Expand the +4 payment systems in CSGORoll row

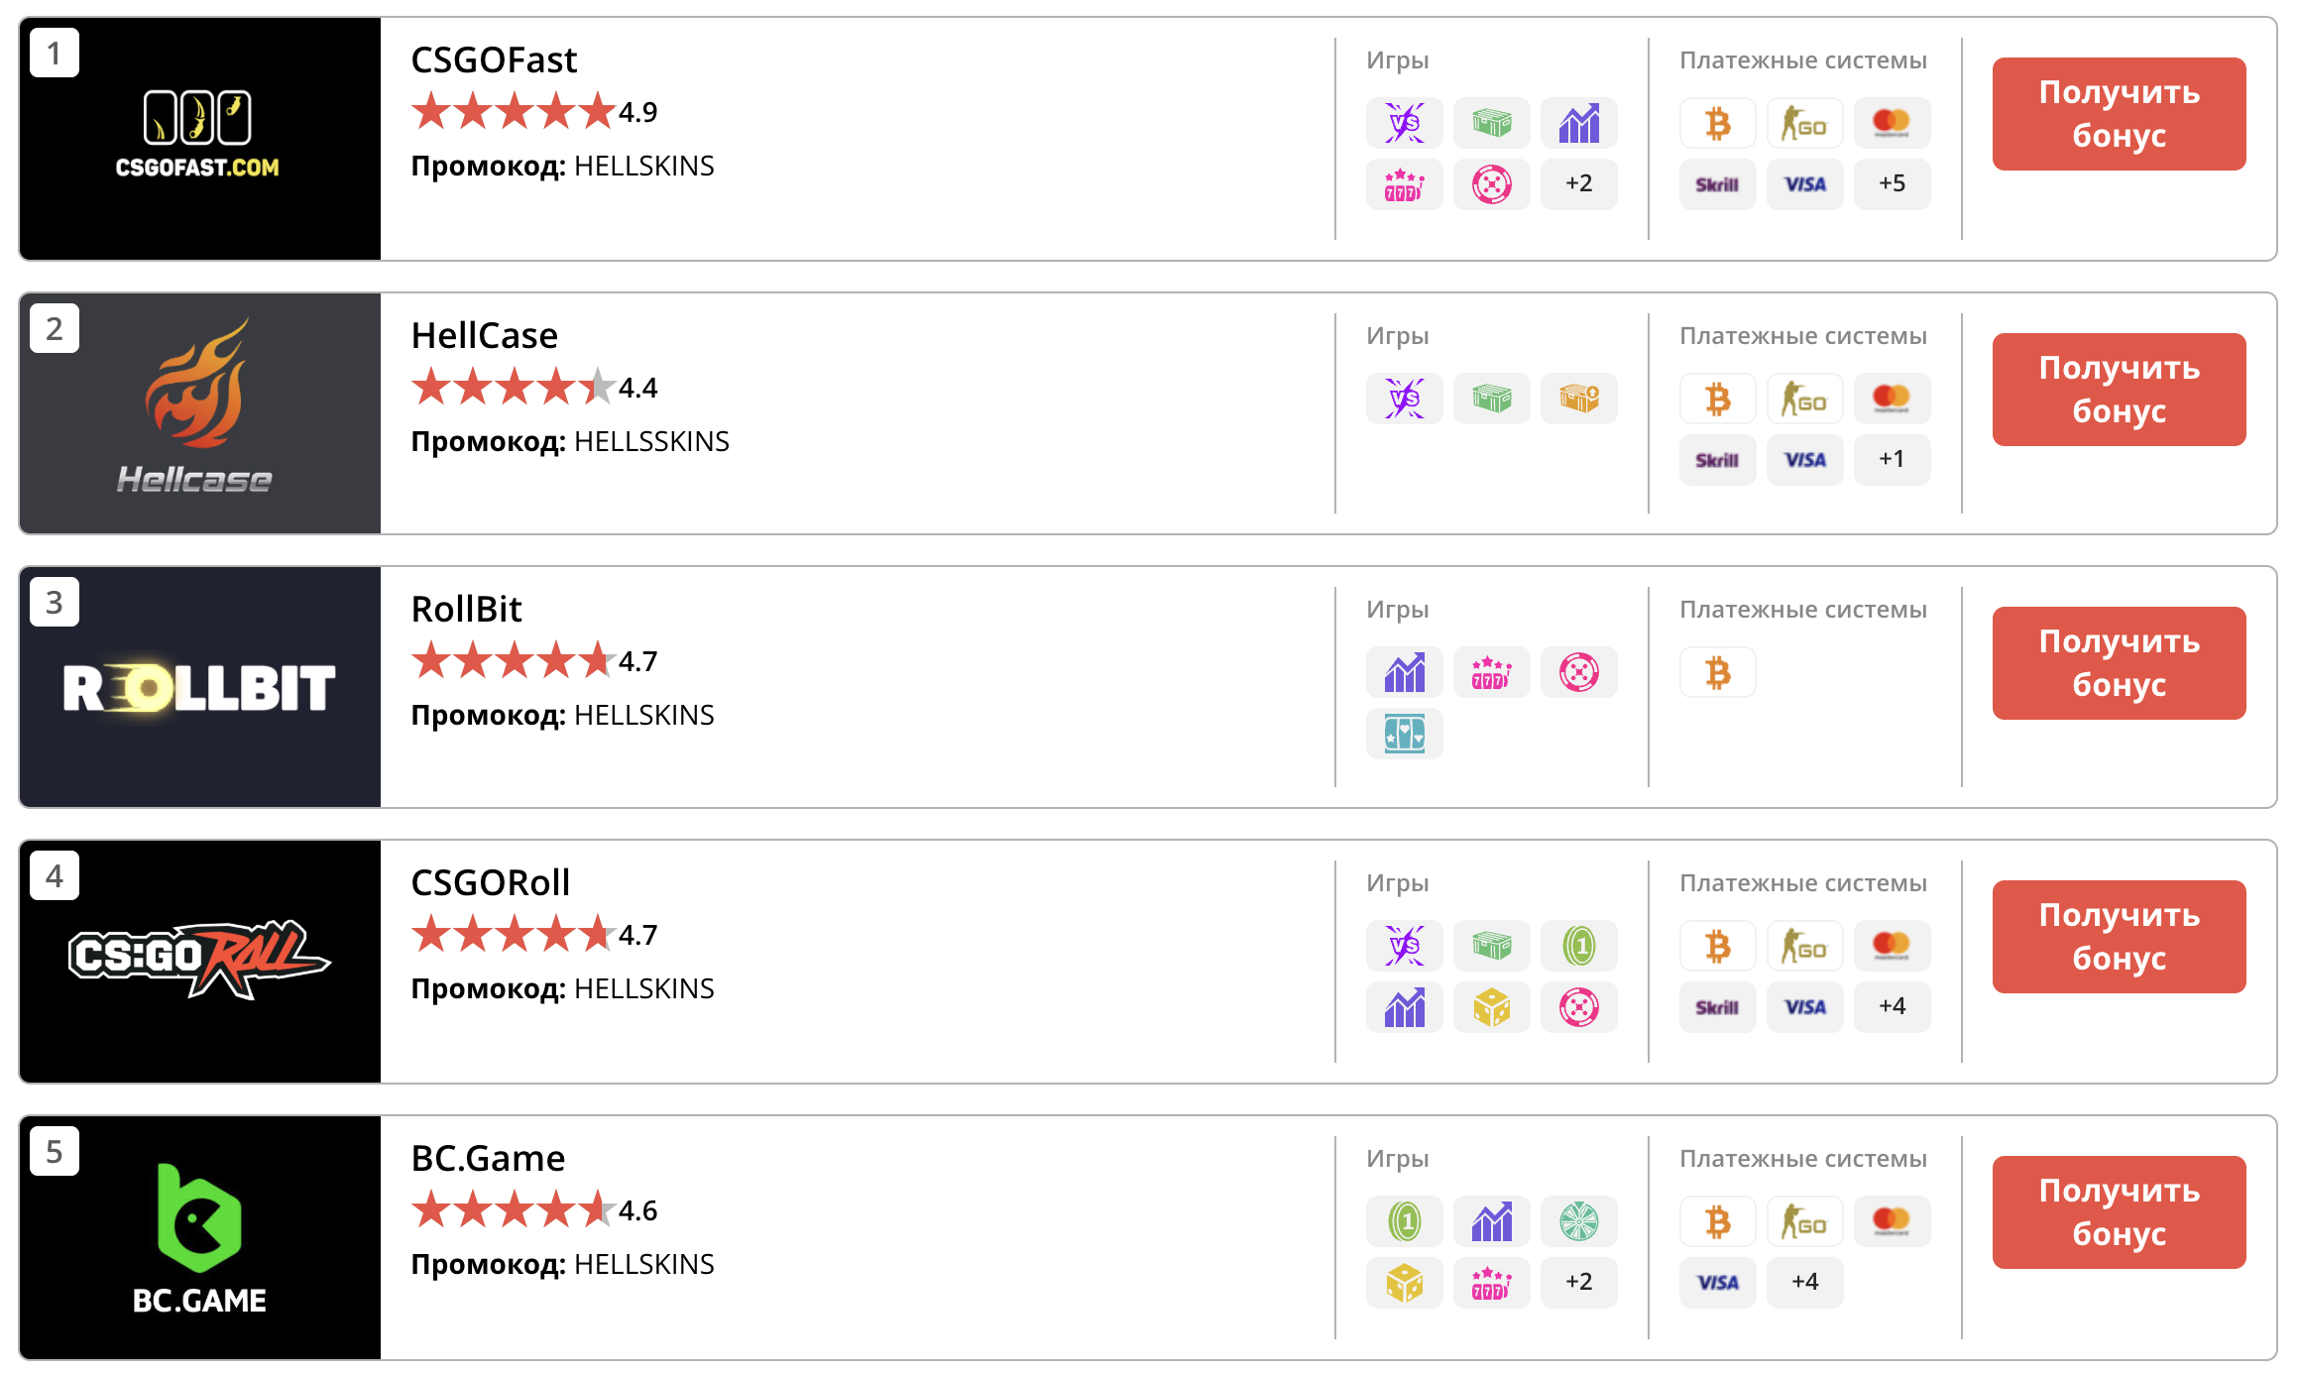(1892, 1007)
